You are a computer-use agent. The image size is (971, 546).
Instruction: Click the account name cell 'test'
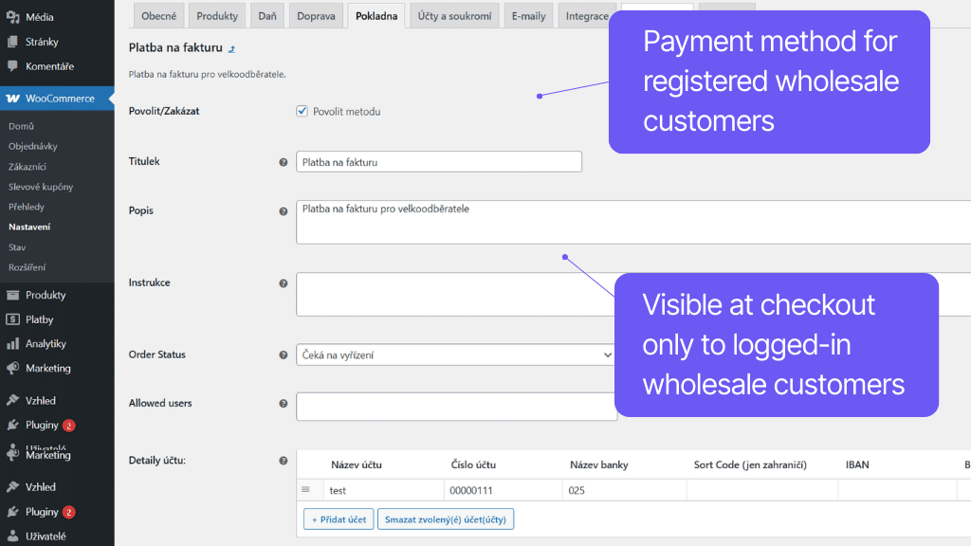[383, 490]
